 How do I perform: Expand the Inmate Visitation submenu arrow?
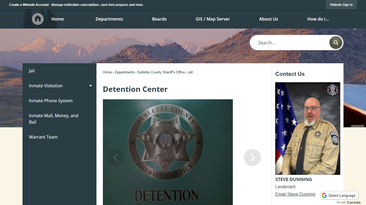(91, 86)
